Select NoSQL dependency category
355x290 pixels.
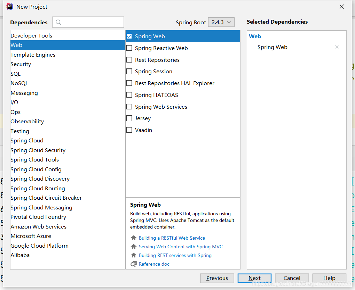[x=68, y=83]
